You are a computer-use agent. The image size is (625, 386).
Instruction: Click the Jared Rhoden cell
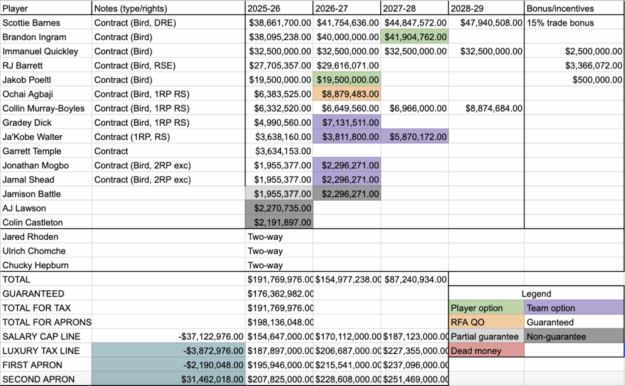tap(46, 237)
